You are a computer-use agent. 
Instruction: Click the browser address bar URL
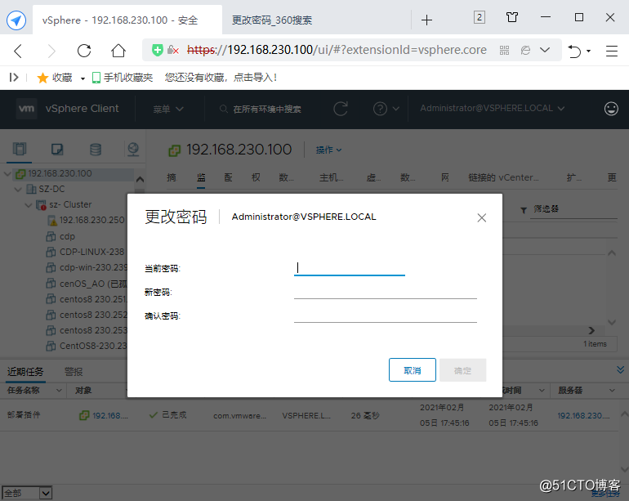(x=337, y=50)
